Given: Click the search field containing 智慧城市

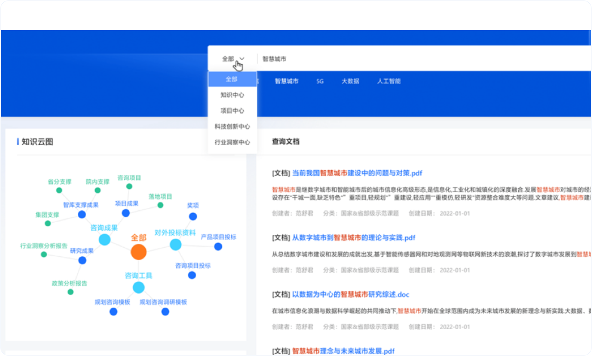Looking at the screenshot, I should pyautogui.click(x=410, y=59).
